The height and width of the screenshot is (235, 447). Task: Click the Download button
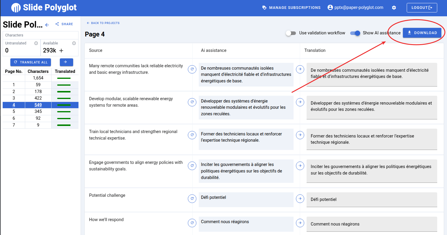point(422,33)
